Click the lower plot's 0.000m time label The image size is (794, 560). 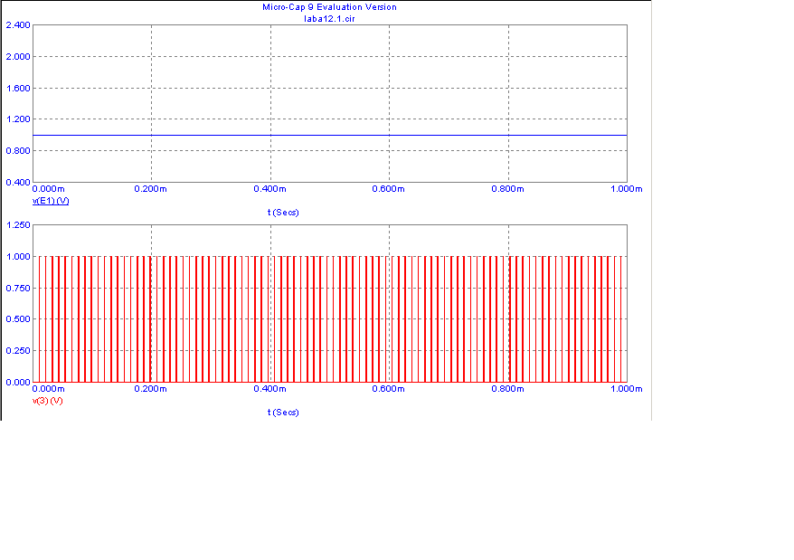[49, 389]
